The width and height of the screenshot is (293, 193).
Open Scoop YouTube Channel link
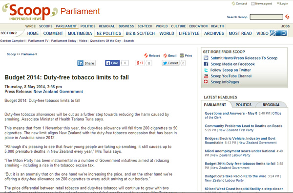231,76
